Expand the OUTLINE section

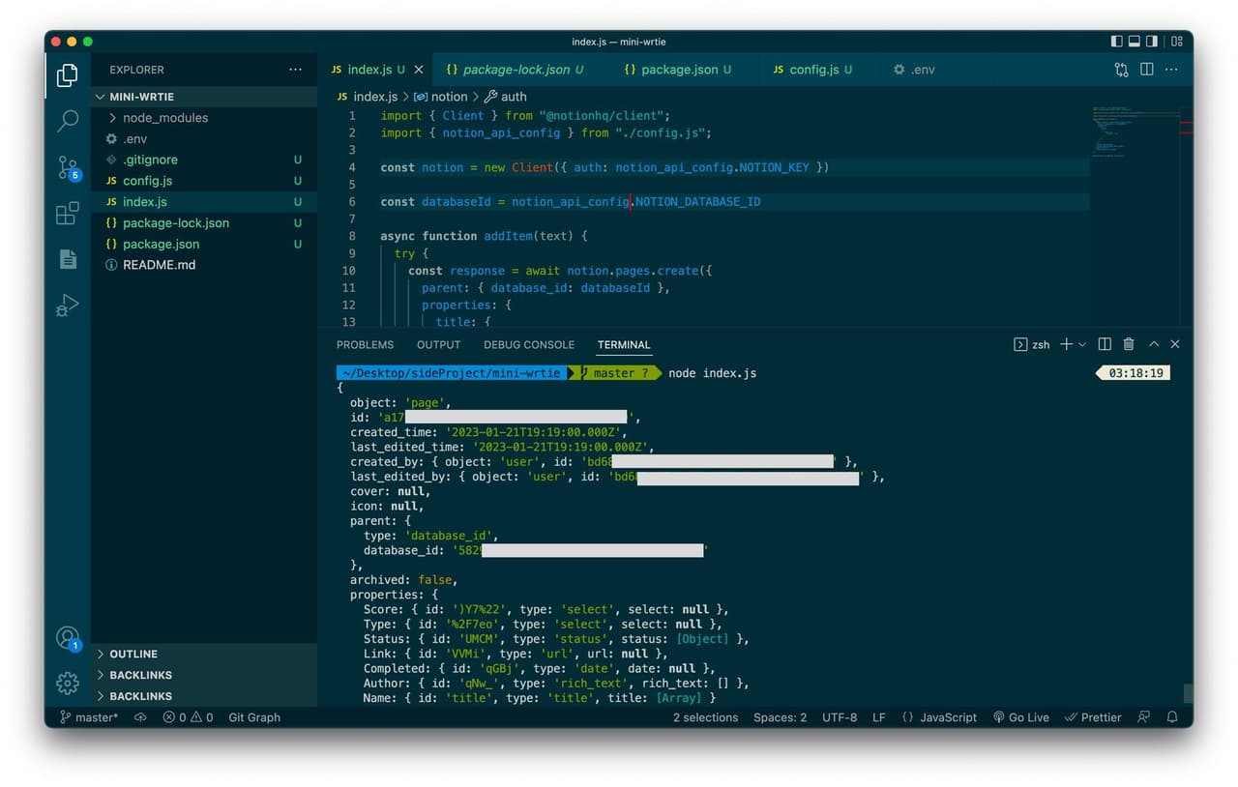click(133, 655)
